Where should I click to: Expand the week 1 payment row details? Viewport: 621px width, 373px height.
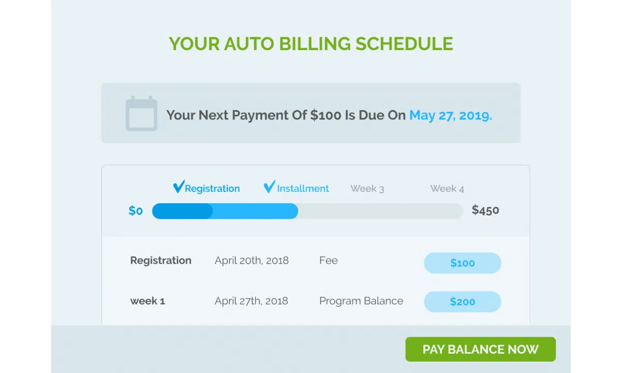(146, 301)
